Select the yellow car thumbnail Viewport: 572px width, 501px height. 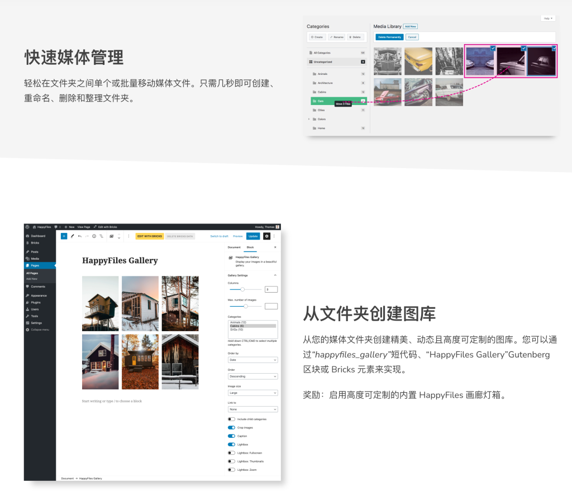tap(418, 61)
